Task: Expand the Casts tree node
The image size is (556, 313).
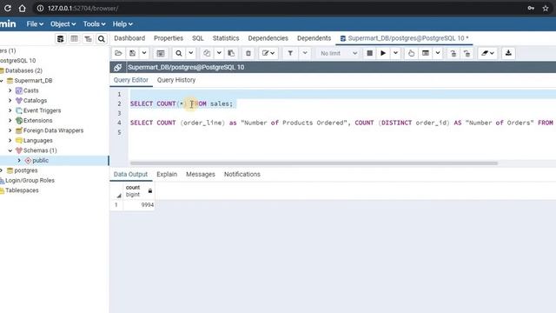Action: click(x=10, y=90)
